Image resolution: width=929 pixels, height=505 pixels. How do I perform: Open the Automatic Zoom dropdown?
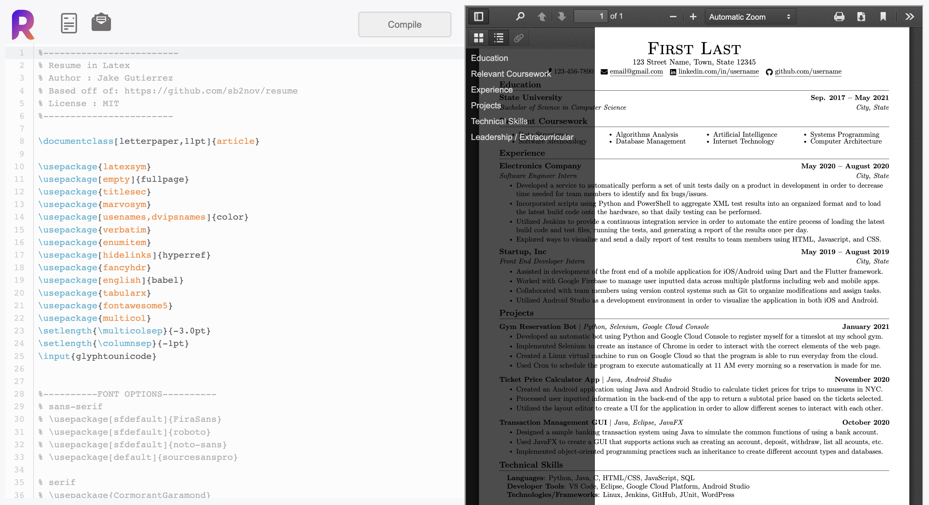point(750,16)
